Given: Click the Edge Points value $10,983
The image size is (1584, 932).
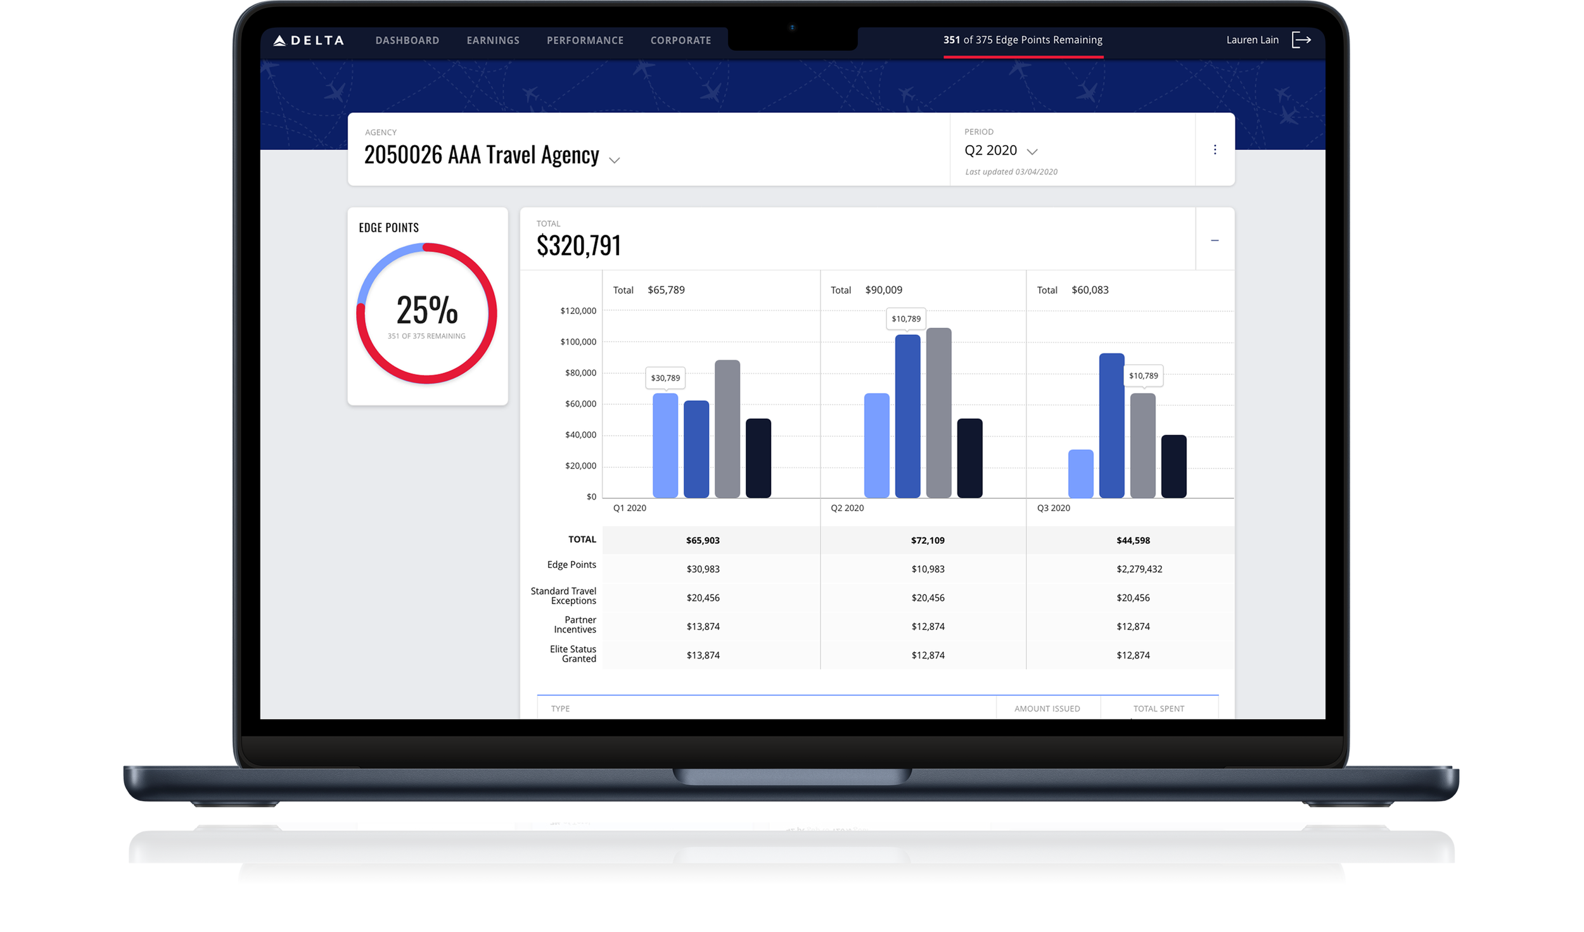Looking at the screenshot, I should tap(928, 569).
